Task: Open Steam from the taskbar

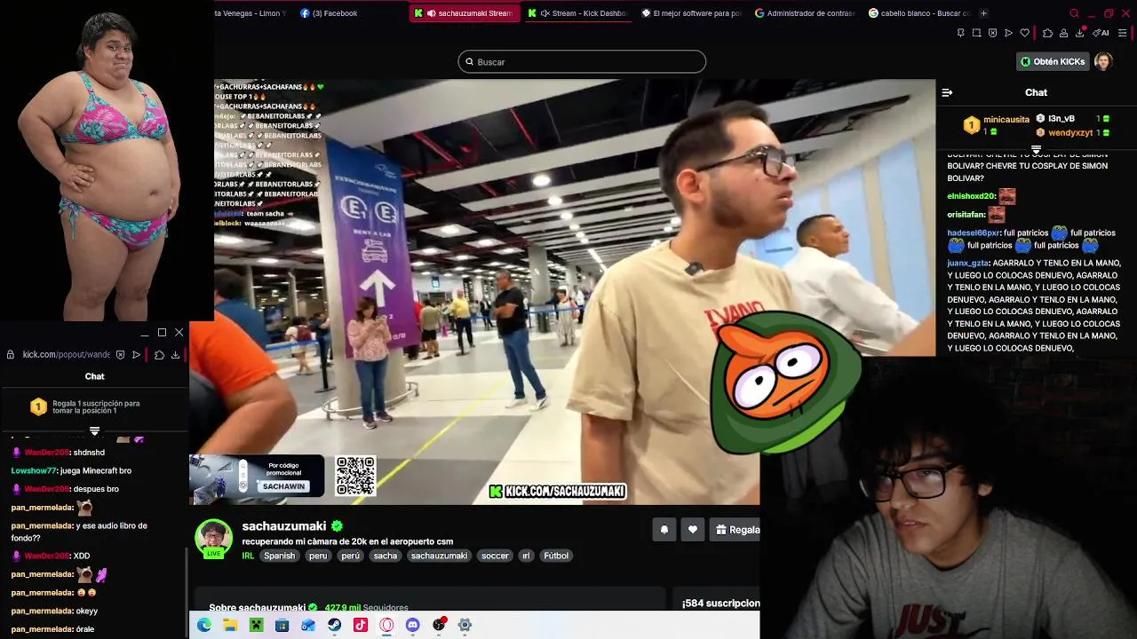Action: pyautogui.click(x=334, y=625)
